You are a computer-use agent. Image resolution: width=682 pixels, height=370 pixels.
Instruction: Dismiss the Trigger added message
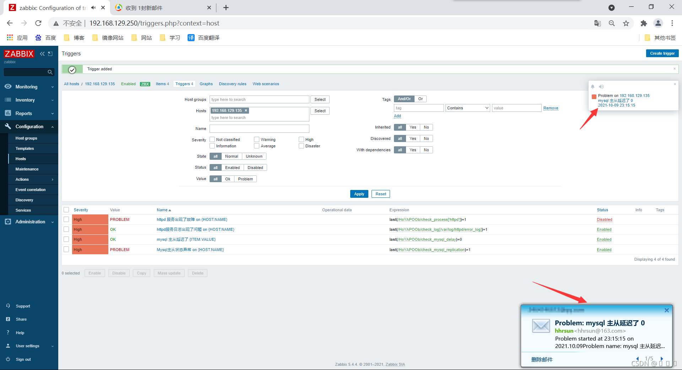click(x=675, y=69)
